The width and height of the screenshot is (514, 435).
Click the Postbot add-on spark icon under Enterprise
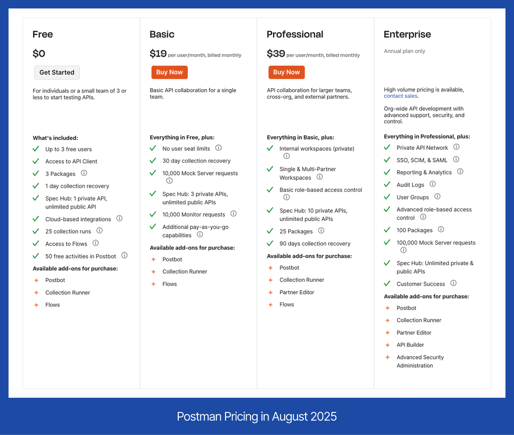click(388, 308)
